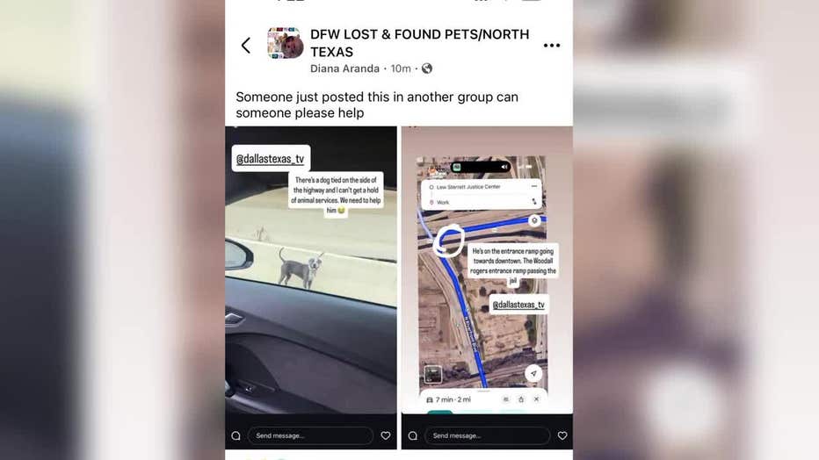Open the map screenshot image on the right
Screen dimensions: 819x460
[487, 270]
